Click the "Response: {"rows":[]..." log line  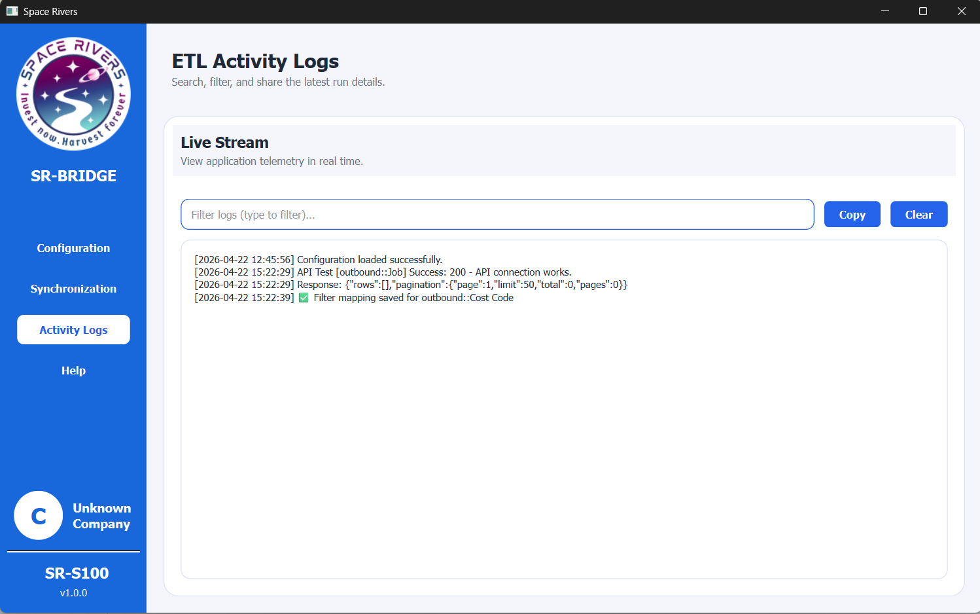coord(411,285)
